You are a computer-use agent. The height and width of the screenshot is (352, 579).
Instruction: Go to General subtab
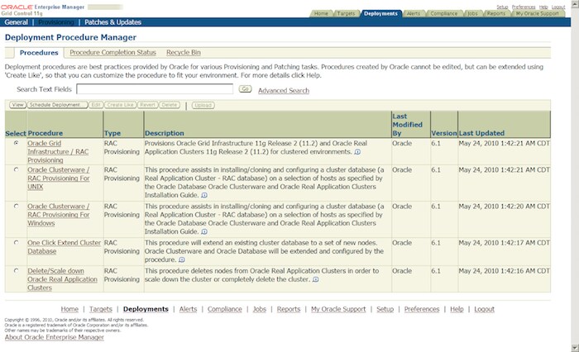click(x=16, y=22)
